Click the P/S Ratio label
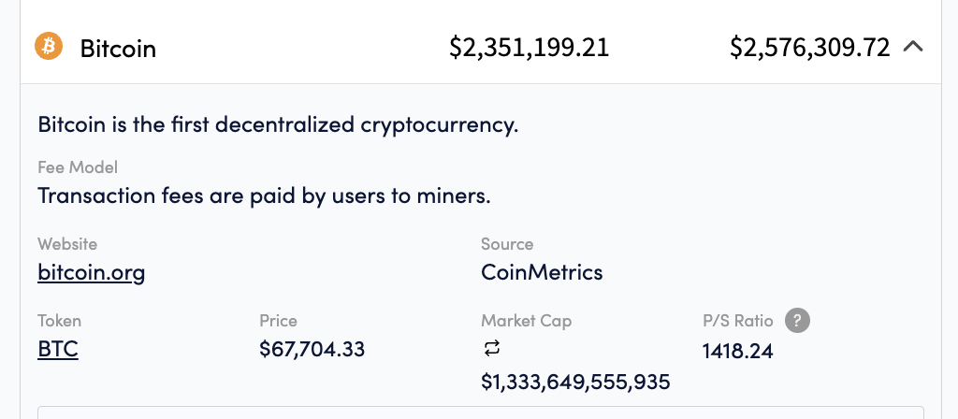 click(x=737, y=321)
